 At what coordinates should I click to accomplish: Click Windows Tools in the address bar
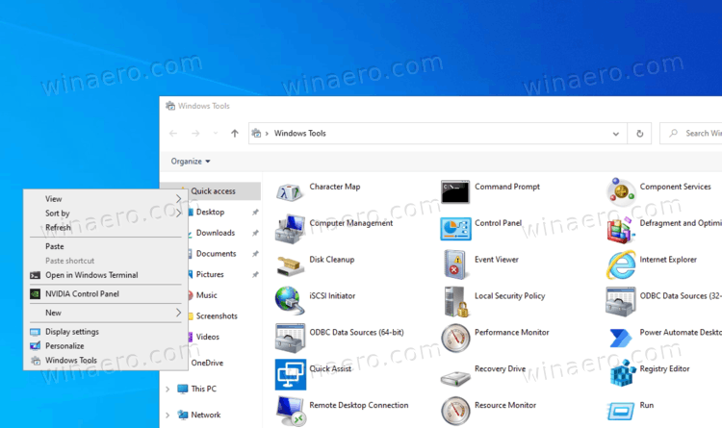pos(299,134)
